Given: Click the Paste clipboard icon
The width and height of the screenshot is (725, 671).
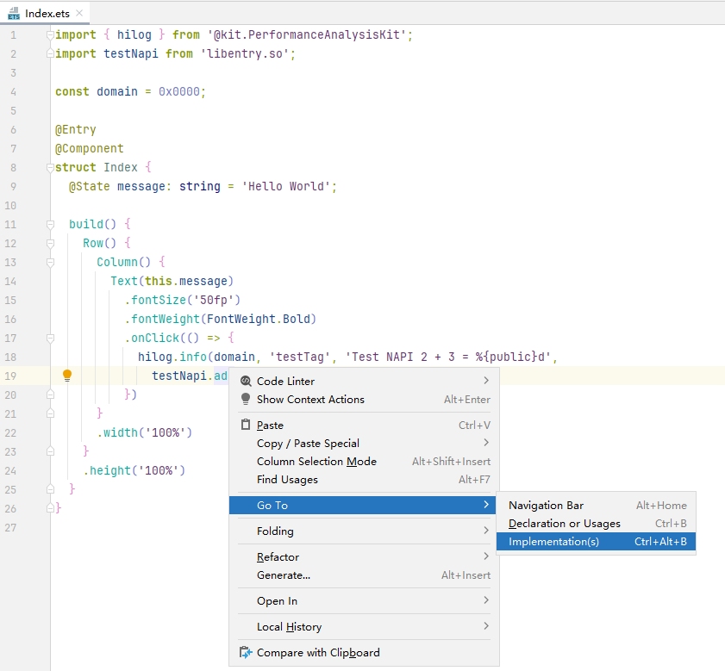Looking at the screenshot, I should [x=246, y=426].
